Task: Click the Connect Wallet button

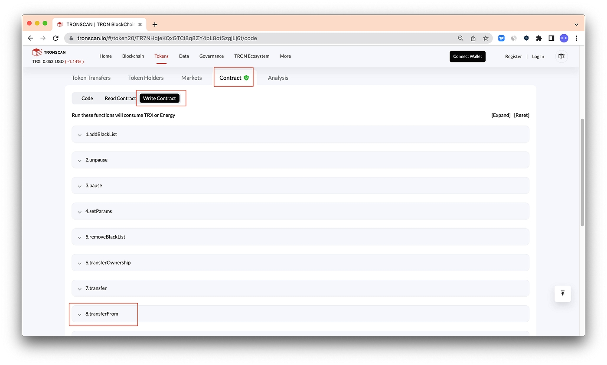Action: pos(467,56)
